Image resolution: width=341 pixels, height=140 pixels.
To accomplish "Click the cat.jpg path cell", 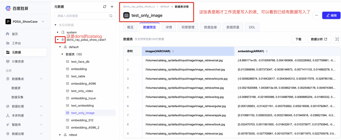I will pyautogui.click(x=188, y=60).
